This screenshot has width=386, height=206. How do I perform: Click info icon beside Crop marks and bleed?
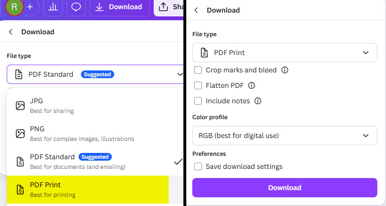pos(285,70)
